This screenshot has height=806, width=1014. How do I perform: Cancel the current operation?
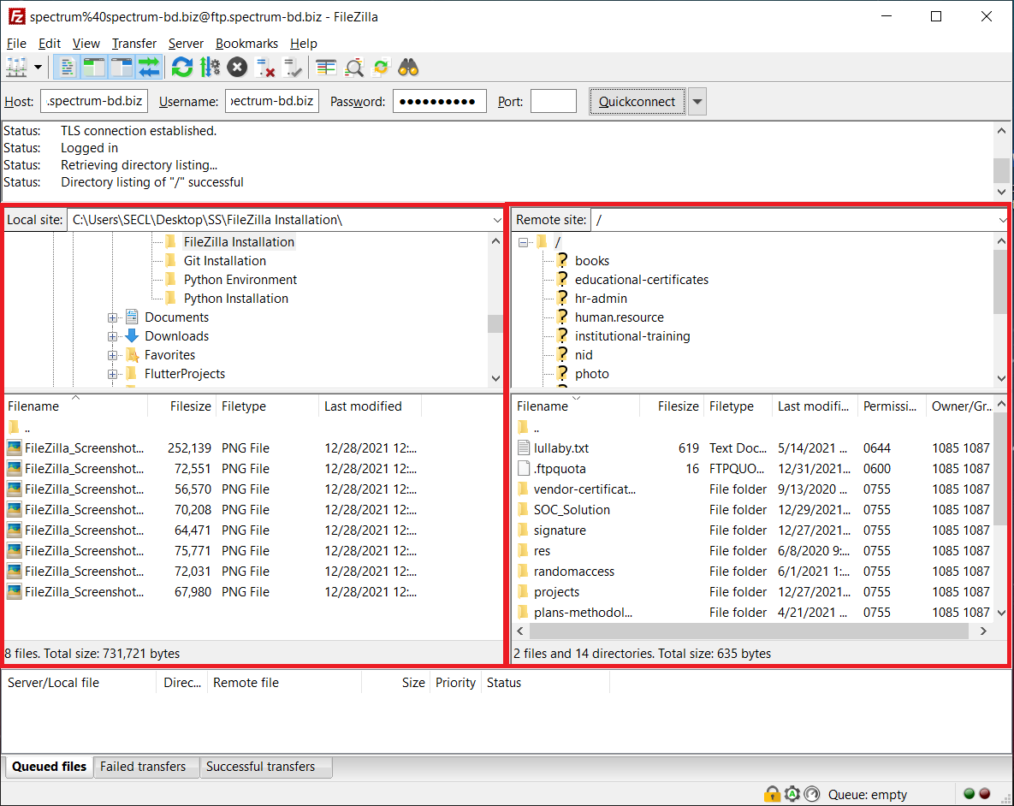click(237, 68)
